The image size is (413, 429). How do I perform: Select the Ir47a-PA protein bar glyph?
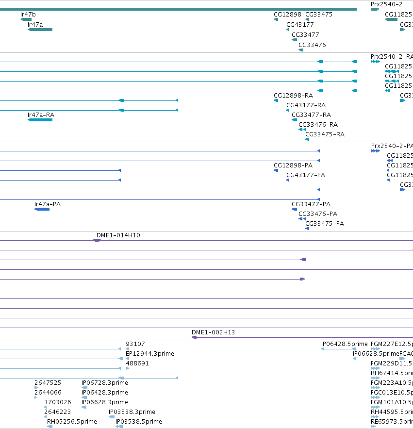tap(42, 209)
